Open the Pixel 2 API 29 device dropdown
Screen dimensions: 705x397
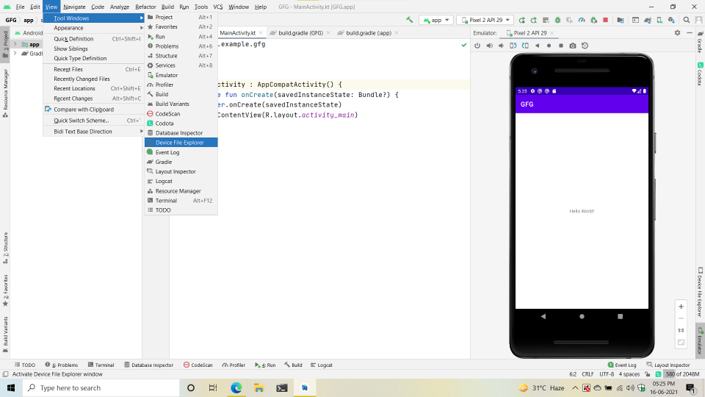485,21
